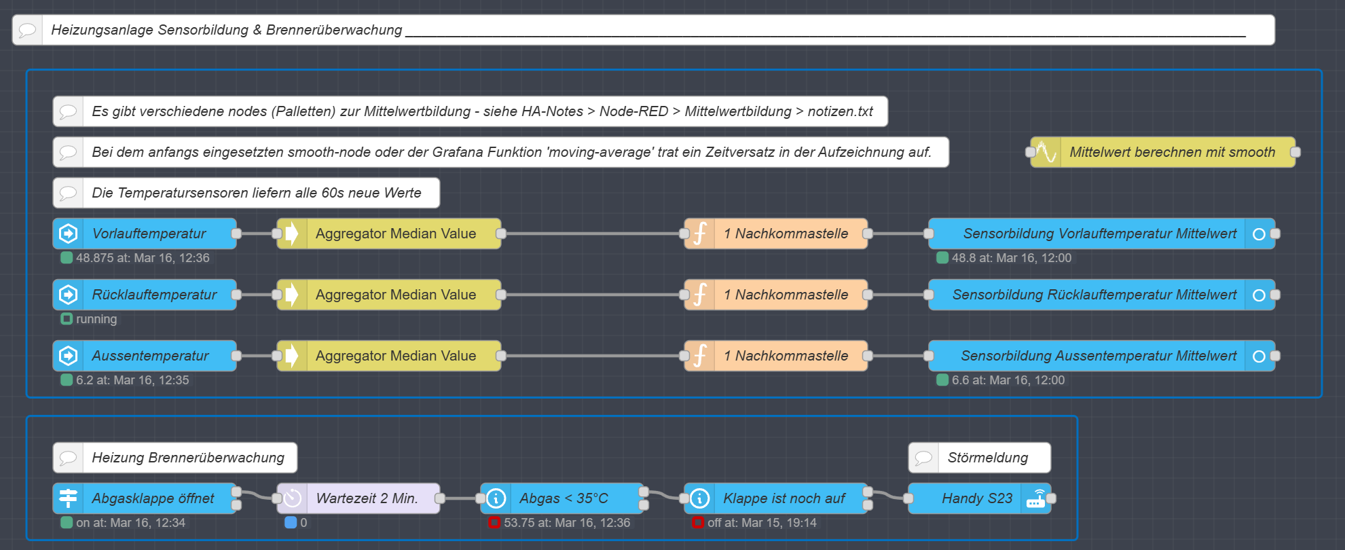Click the smooth node waveform icon
Image resolution: width=1345 pixels, height=550 pixels.
1046,152
